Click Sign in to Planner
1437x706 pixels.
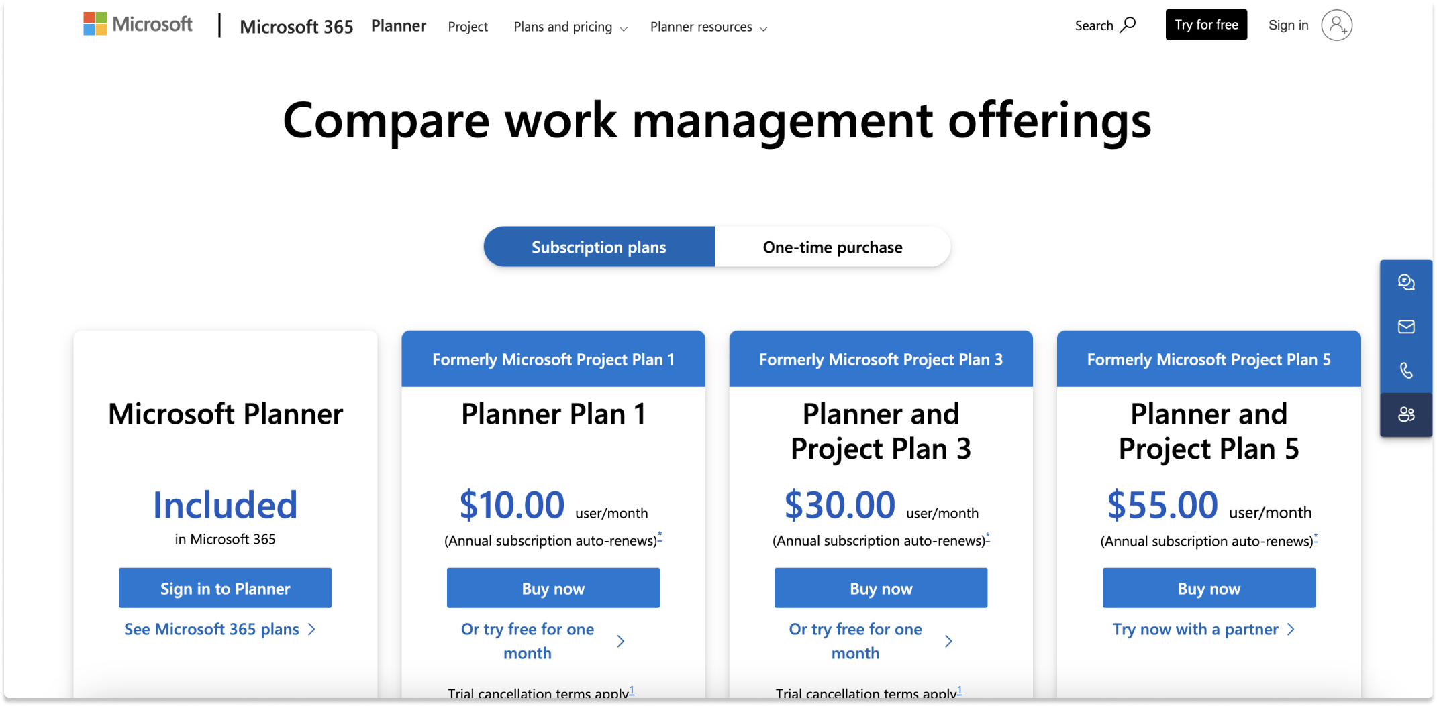[x=225, y=588]
